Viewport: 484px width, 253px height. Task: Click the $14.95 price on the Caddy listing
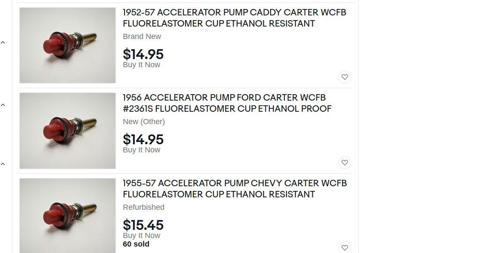pos(143,54)
